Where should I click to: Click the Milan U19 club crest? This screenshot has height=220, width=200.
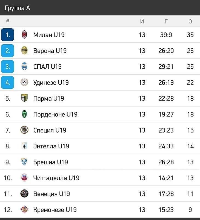[x=24, y=35]
